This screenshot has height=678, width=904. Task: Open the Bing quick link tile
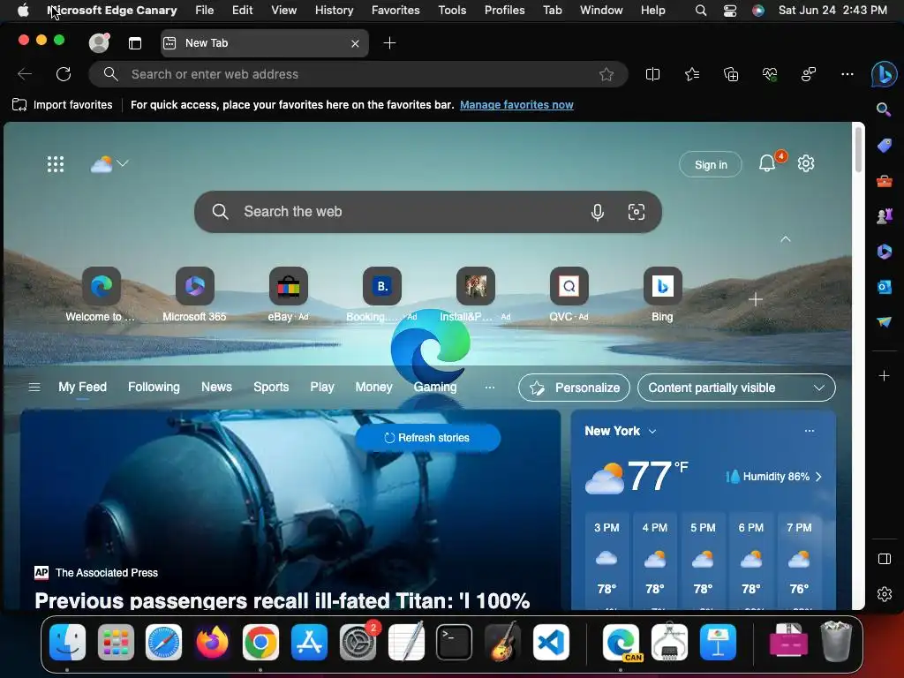[x=662, y=295]
